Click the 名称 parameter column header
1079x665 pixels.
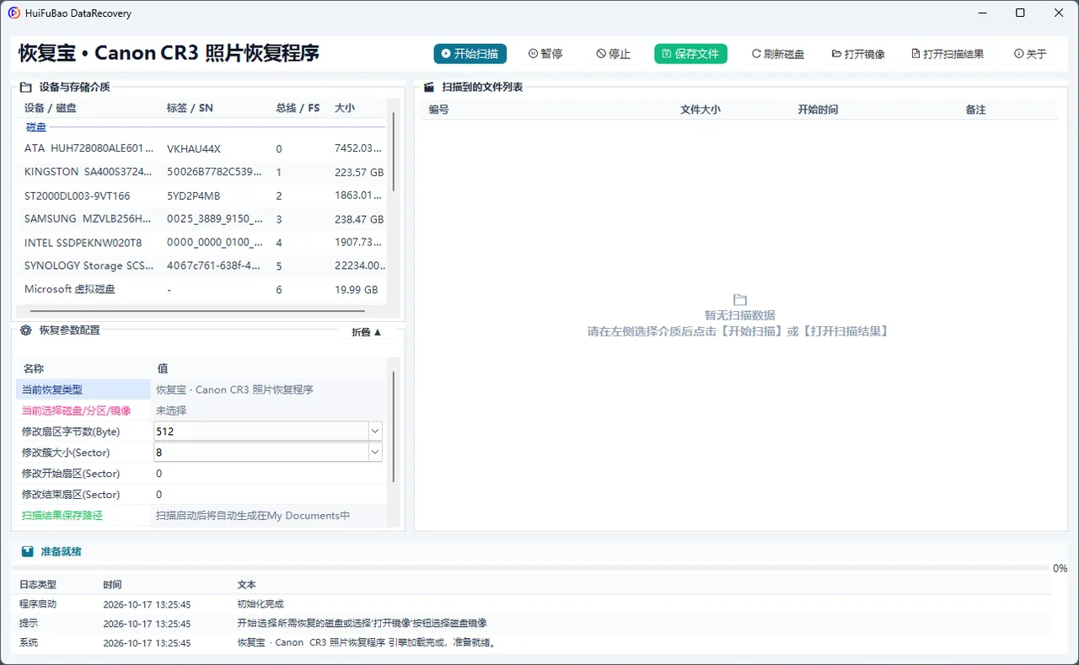click(x=34, y=368)
